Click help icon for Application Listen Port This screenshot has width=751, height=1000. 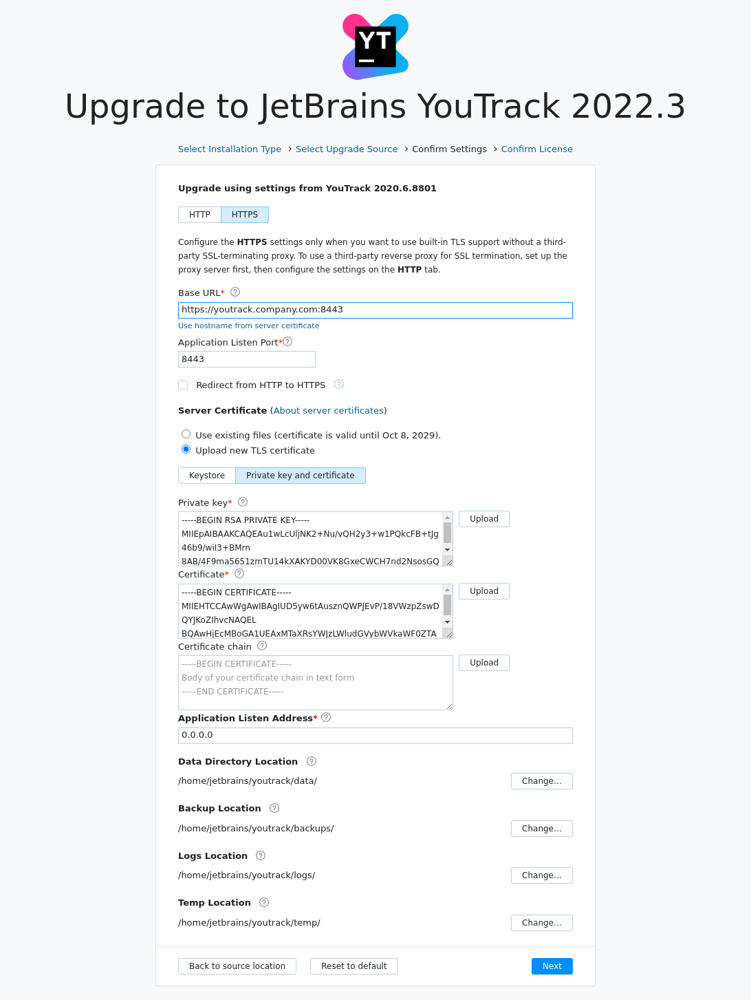click(x=288, y=341)
